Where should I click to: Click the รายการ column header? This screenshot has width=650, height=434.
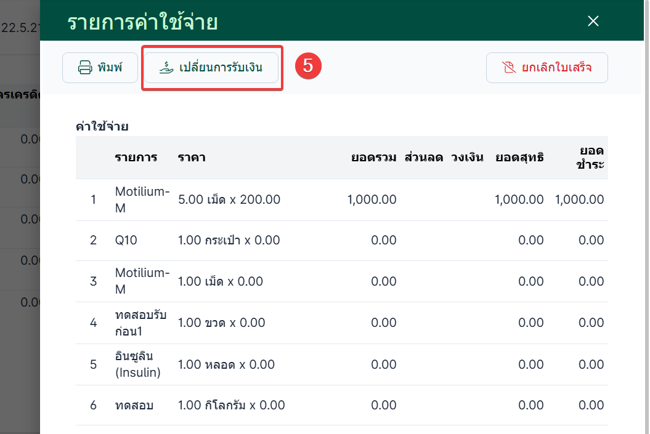pyautogui.click(x=136, y=158)
